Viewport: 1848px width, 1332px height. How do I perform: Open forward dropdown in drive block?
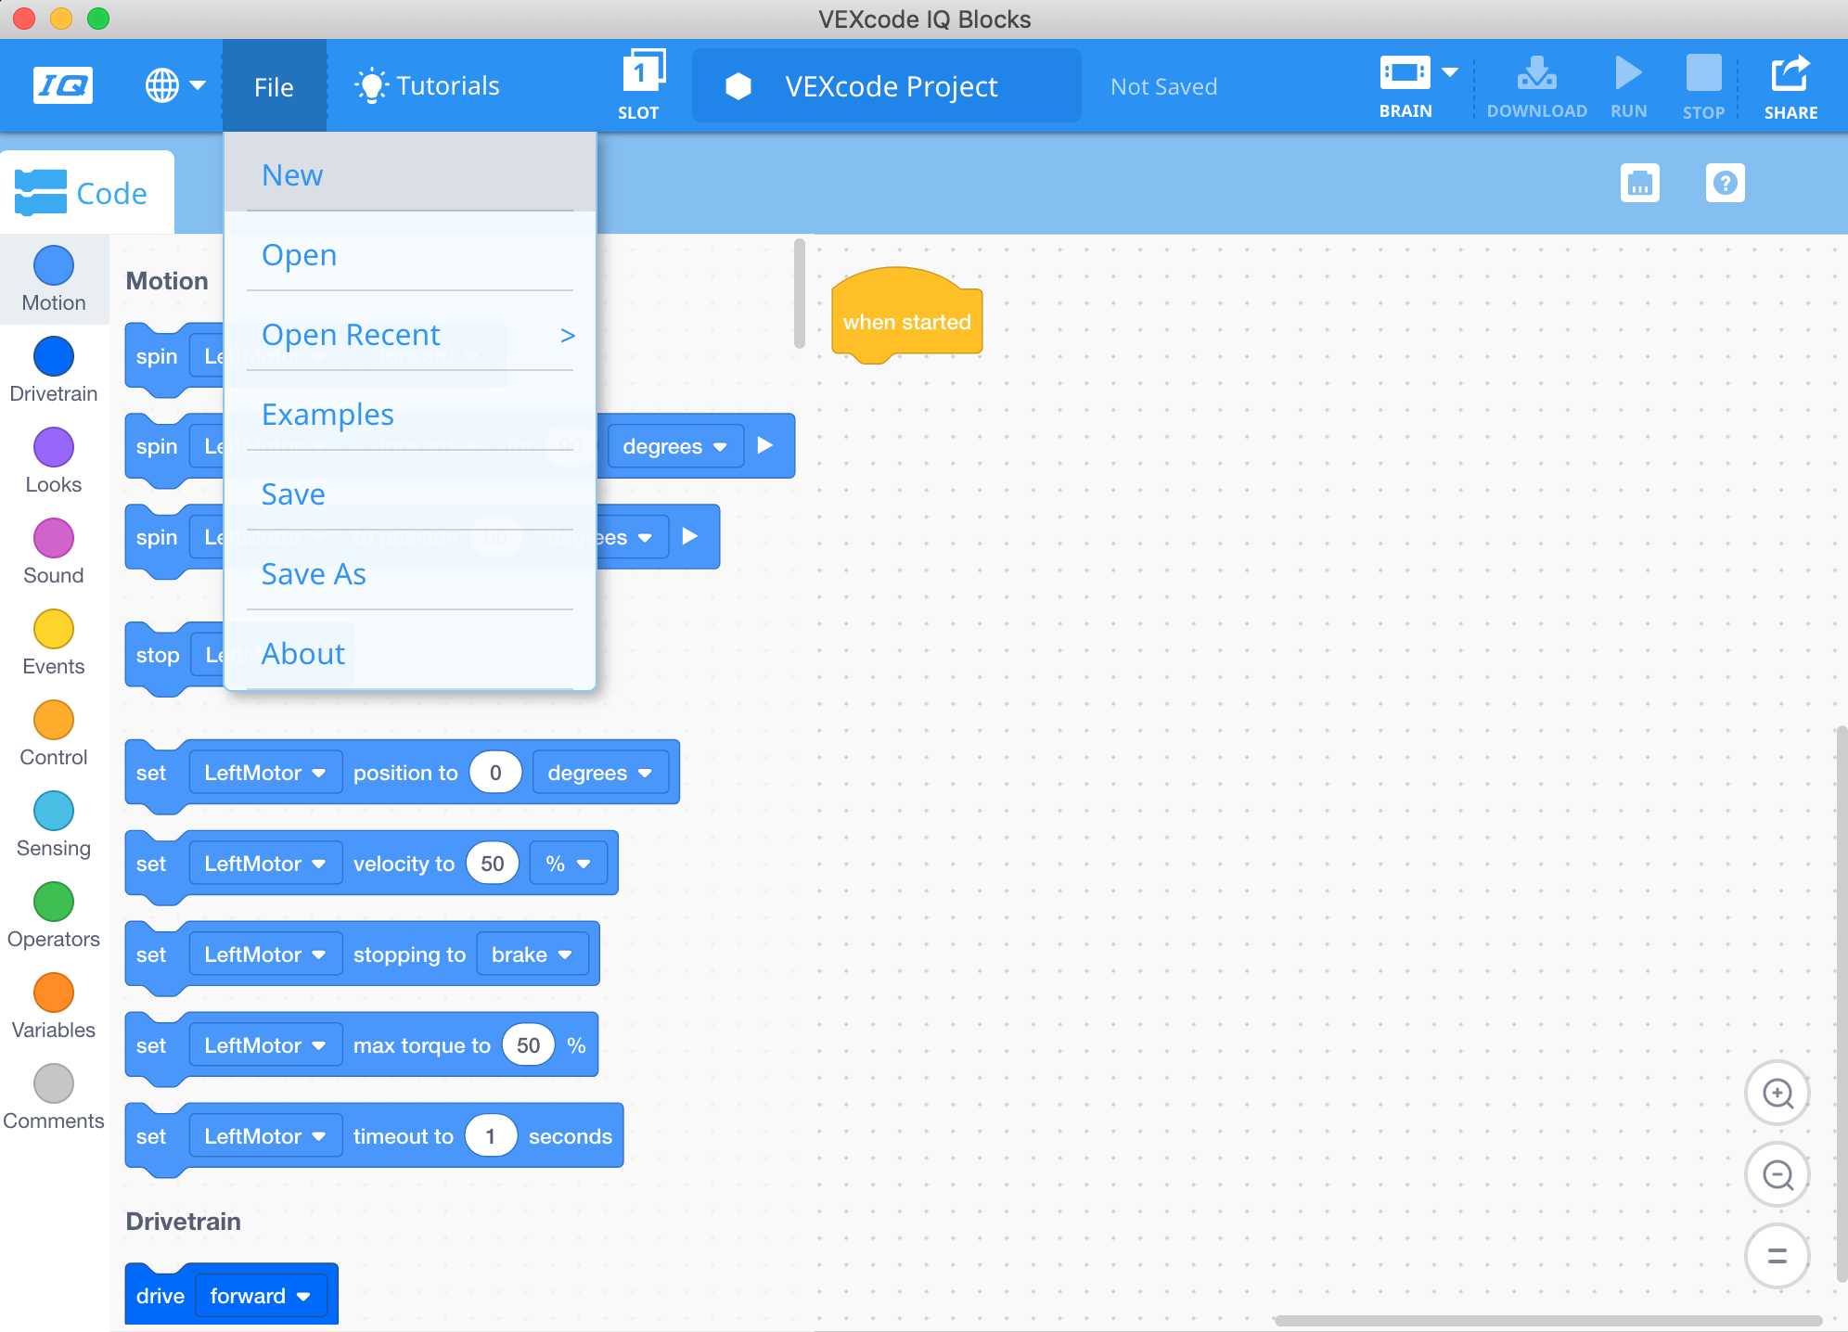pos(261,1296)
